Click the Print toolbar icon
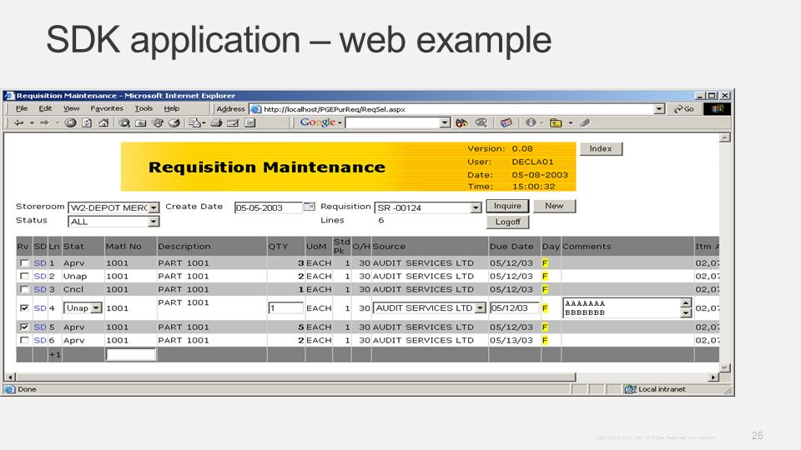Screen dimensions: 801x450 217,123
